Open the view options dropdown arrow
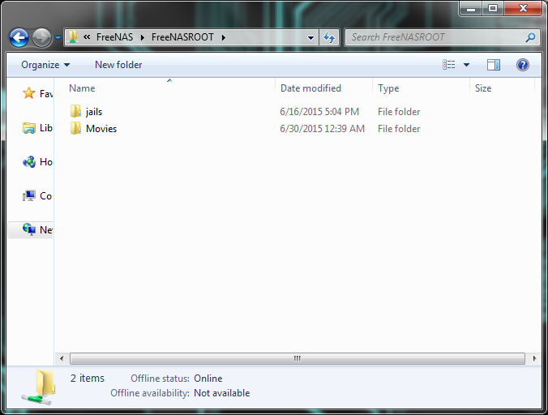The image size is (548, 415). (466, 65)
